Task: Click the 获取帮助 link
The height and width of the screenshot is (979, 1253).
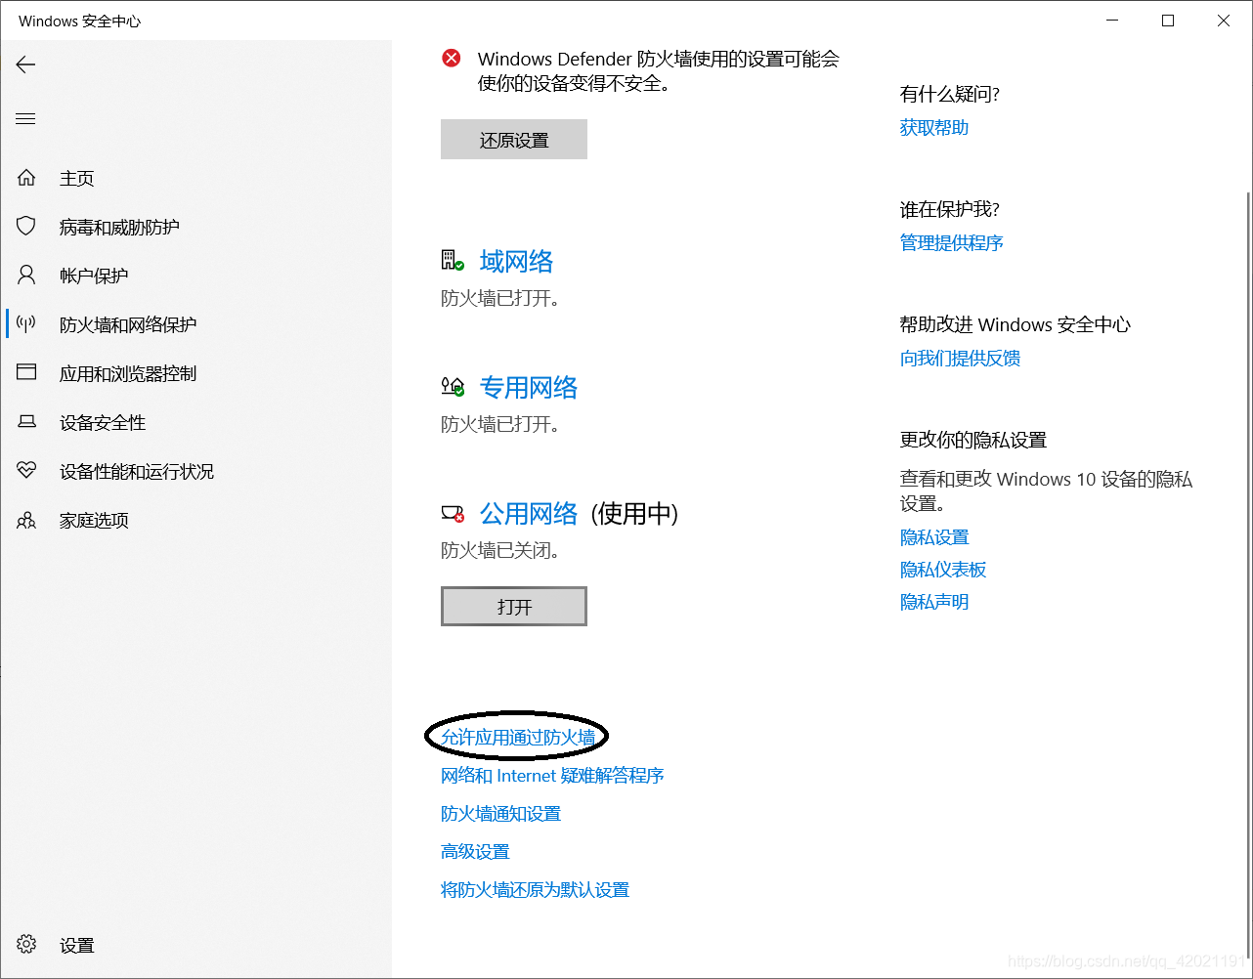Action: pyautogui.click(x=934, y=127)
